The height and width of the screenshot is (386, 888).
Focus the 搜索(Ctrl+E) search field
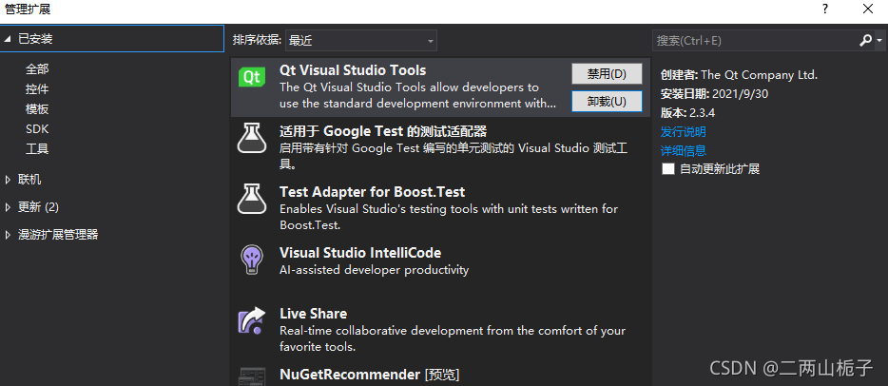756,40
